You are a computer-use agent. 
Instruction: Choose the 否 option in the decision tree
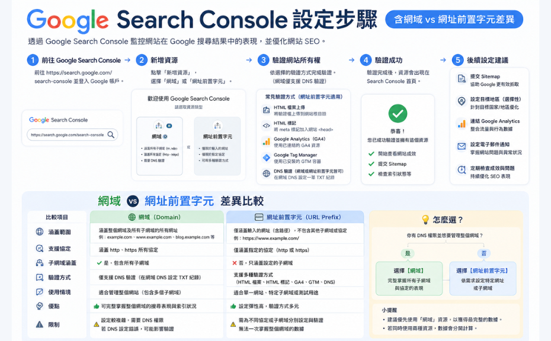tap(484, 253)
